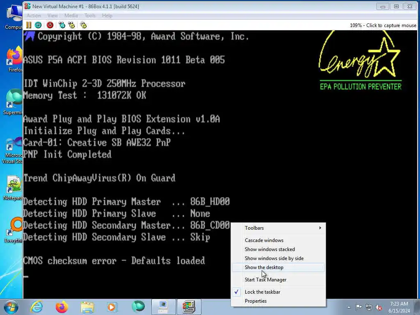Select Notepad++ desktop shortcut

click(x=13, y=187)
